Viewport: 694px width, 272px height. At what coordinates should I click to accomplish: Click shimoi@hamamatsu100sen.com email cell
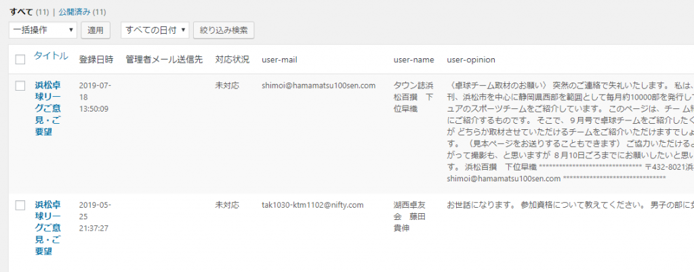pos(319,86)
